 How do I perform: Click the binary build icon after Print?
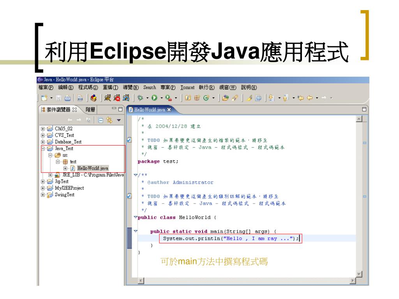[x=80, y=98]
